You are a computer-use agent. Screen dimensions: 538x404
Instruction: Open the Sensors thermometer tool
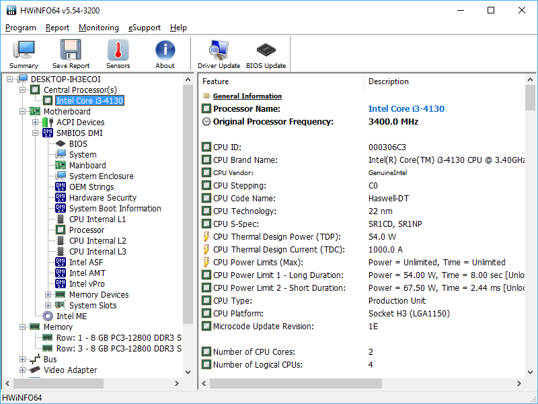coord(118,54)
